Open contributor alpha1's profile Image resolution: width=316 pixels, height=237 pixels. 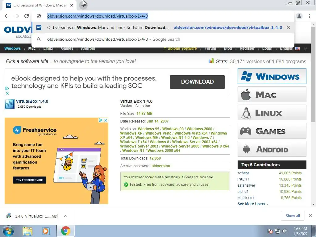pos(243,192)
